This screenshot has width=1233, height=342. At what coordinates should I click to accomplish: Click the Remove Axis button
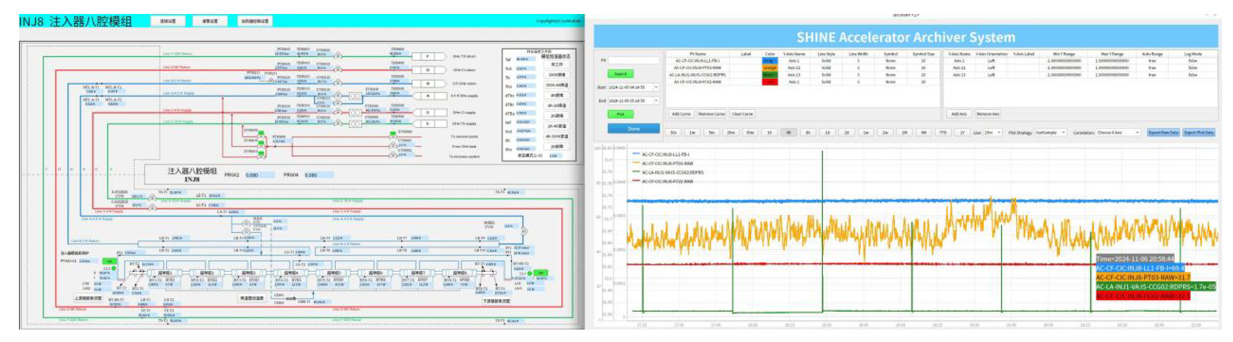987,114
